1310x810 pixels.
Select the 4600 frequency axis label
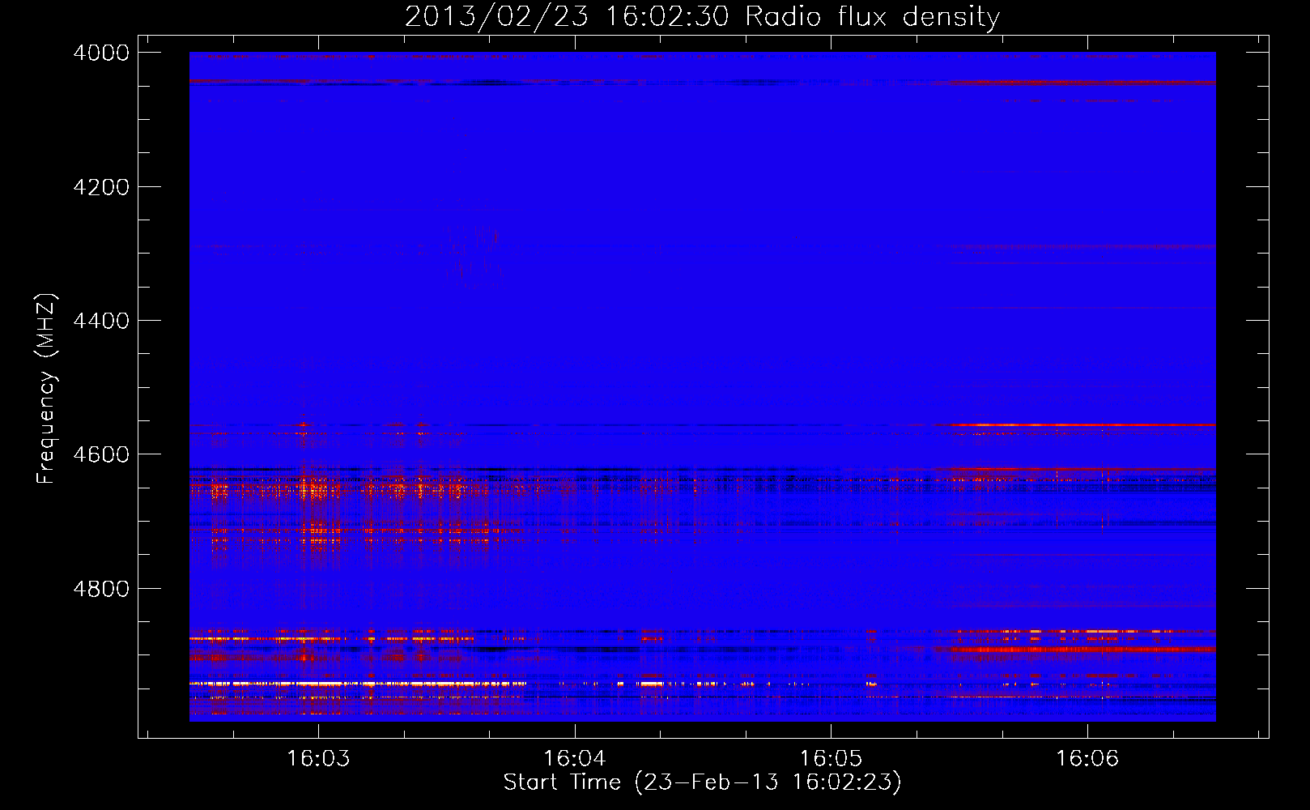pos(101,454)
